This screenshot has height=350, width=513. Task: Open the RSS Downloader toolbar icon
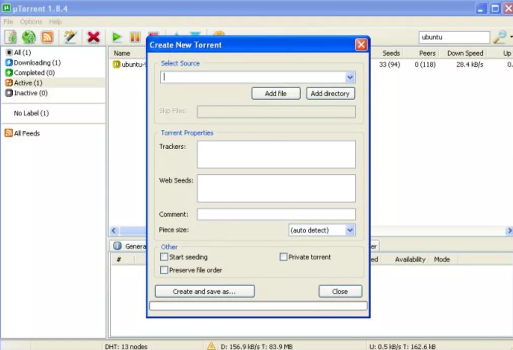click(x=47, y=37)
